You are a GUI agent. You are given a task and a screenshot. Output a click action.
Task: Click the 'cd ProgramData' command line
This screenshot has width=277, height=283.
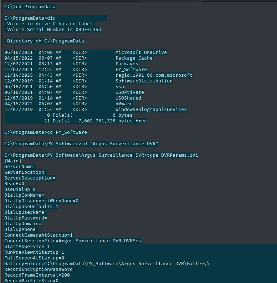30,7
